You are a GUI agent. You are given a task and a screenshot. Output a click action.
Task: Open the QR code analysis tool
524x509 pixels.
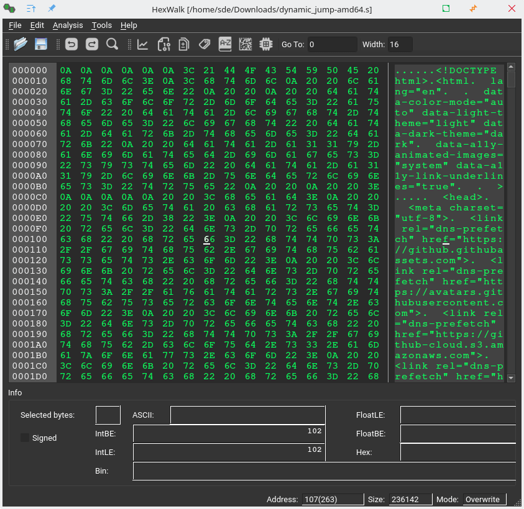click(x=246, y=44)
